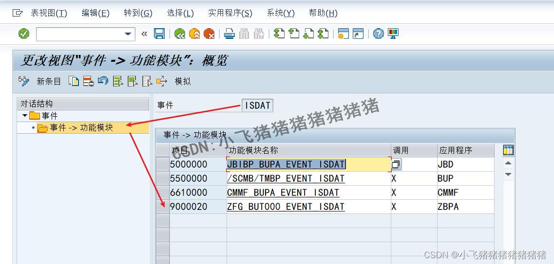Jump to First Page icon

279,34
